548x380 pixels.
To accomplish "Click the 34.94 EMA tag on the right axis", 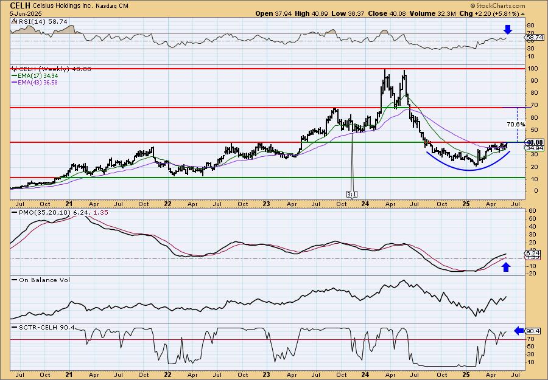I will (x=535, y=148).
